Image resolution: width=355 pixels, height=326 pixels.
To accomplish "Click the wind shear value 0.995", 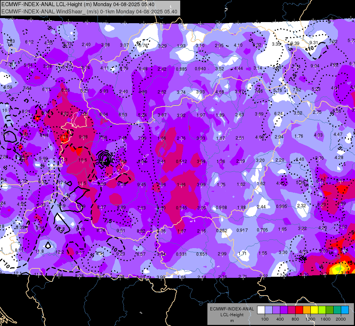I will point(281,206).
